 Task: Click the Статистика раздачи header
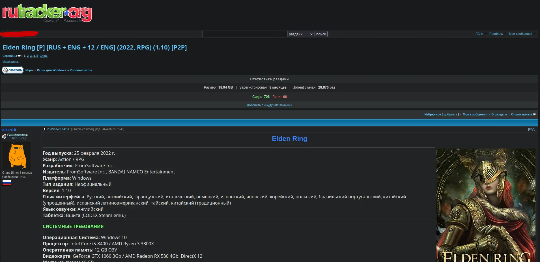269,79
